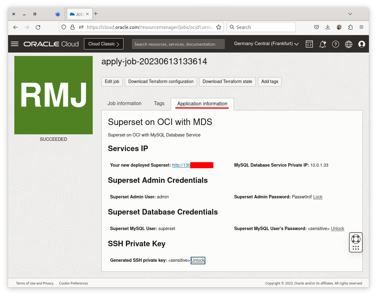
Task: Click the RMJ job status thumbnail
Action: 54,95
